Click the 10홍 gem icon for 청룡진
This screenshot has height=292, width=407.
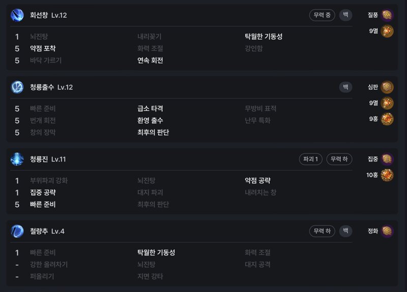(387, 175)
